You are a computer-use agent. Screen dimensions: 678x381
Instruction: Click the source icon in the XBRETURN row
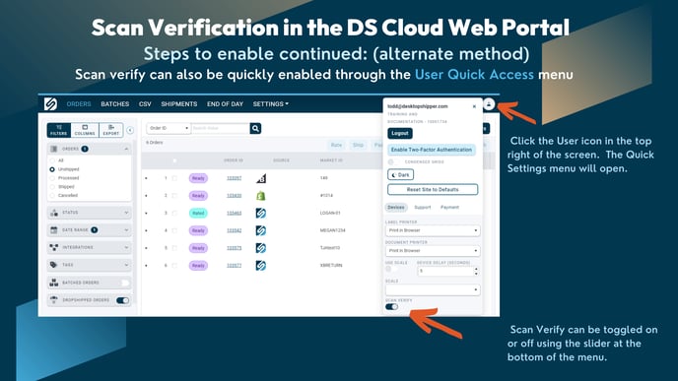coord(261,265)
